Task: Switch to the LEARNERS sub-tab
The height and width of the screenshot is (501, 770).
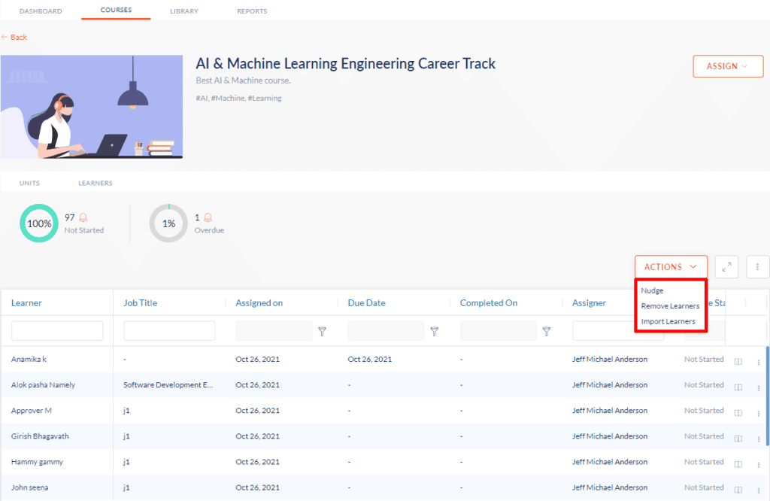Action: 95,183
